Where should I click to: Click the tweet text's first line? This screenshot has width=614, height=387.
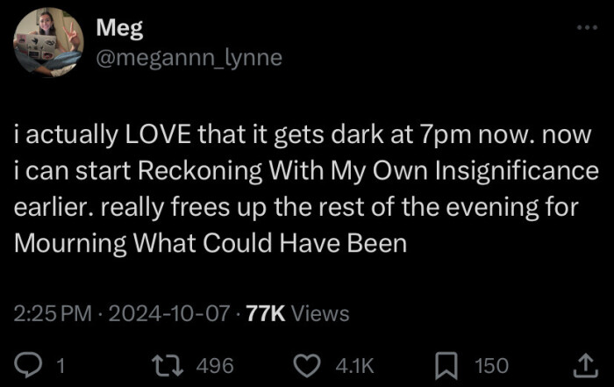303,137
